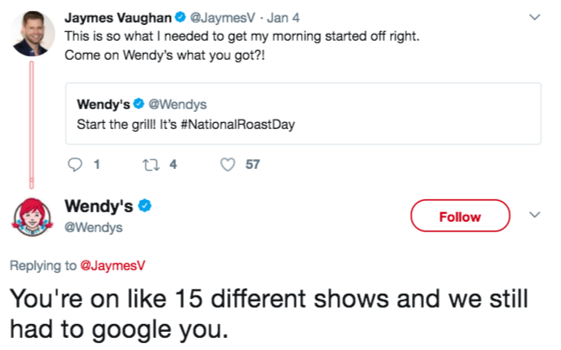Expand the chevron menu on Jaymes's tweet
The height and width of the screenshot is (350, 561).
pyautogui.click(x=534, y=16)
